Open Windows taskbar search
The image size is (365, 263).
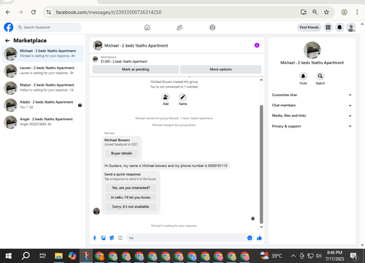(x=26, y=256)
